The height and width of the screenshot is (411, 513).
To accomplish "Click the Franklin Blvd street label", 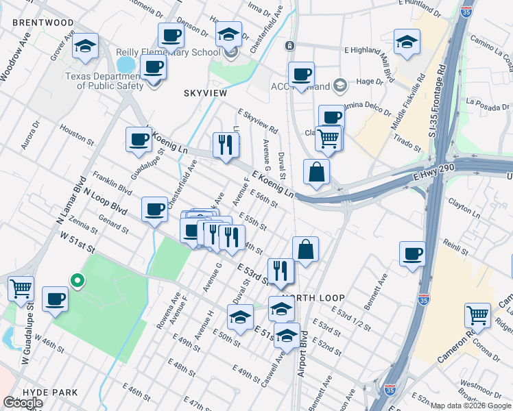I will pos(112,183).
